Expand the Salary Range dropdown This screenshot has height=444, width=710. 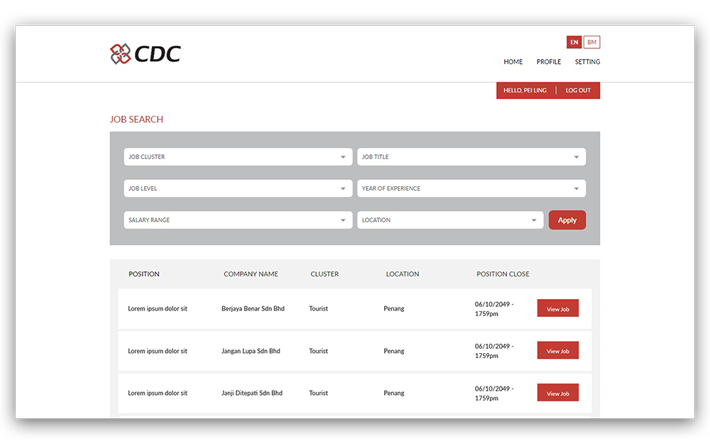point(238,220)
